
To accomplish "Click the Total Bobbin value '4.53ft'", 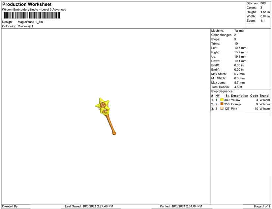I will click(238, 87).
